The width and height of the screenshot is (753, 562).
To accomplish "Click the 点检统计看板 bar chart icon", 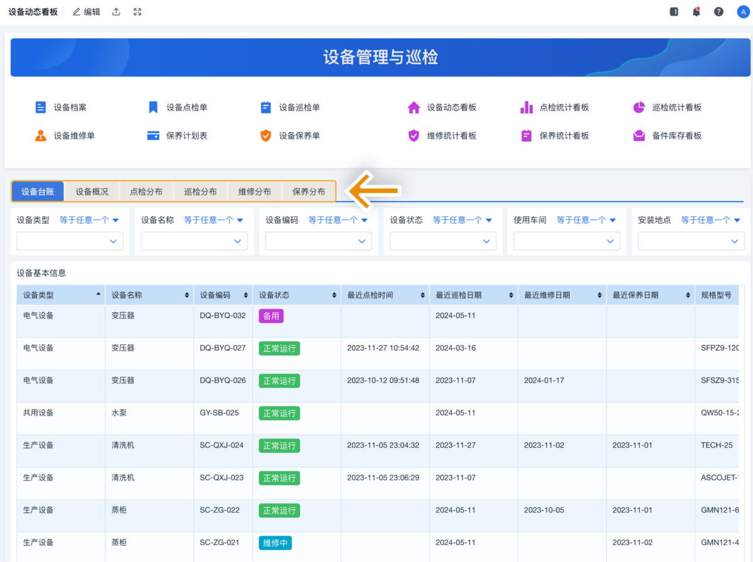I will [x=526, y=107].
